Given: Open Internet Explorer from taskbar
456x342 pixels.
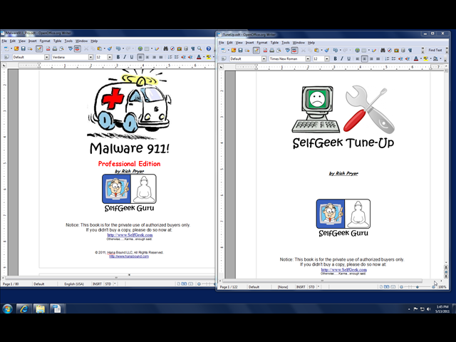Looking at the screenshot, I should [24, 309].
